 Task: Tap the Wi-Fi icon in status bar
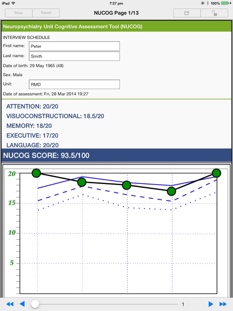13,3
